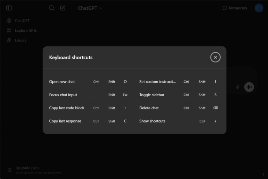Image resolution: width=268 pixels, height=179 pixels.
Task: Click the O key in Open new chat row
Action: pyautogui.click(x=125, y=82)
